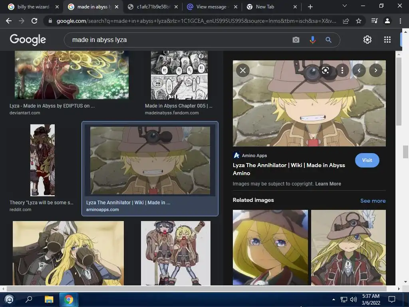Click the horizontal scrollbar
Screen dimensions: 409x307
pos(197,289)
